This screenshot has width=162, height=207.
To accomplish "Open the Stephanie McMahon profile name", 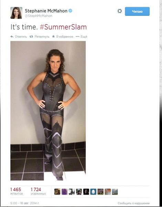I will click(46, 11).
